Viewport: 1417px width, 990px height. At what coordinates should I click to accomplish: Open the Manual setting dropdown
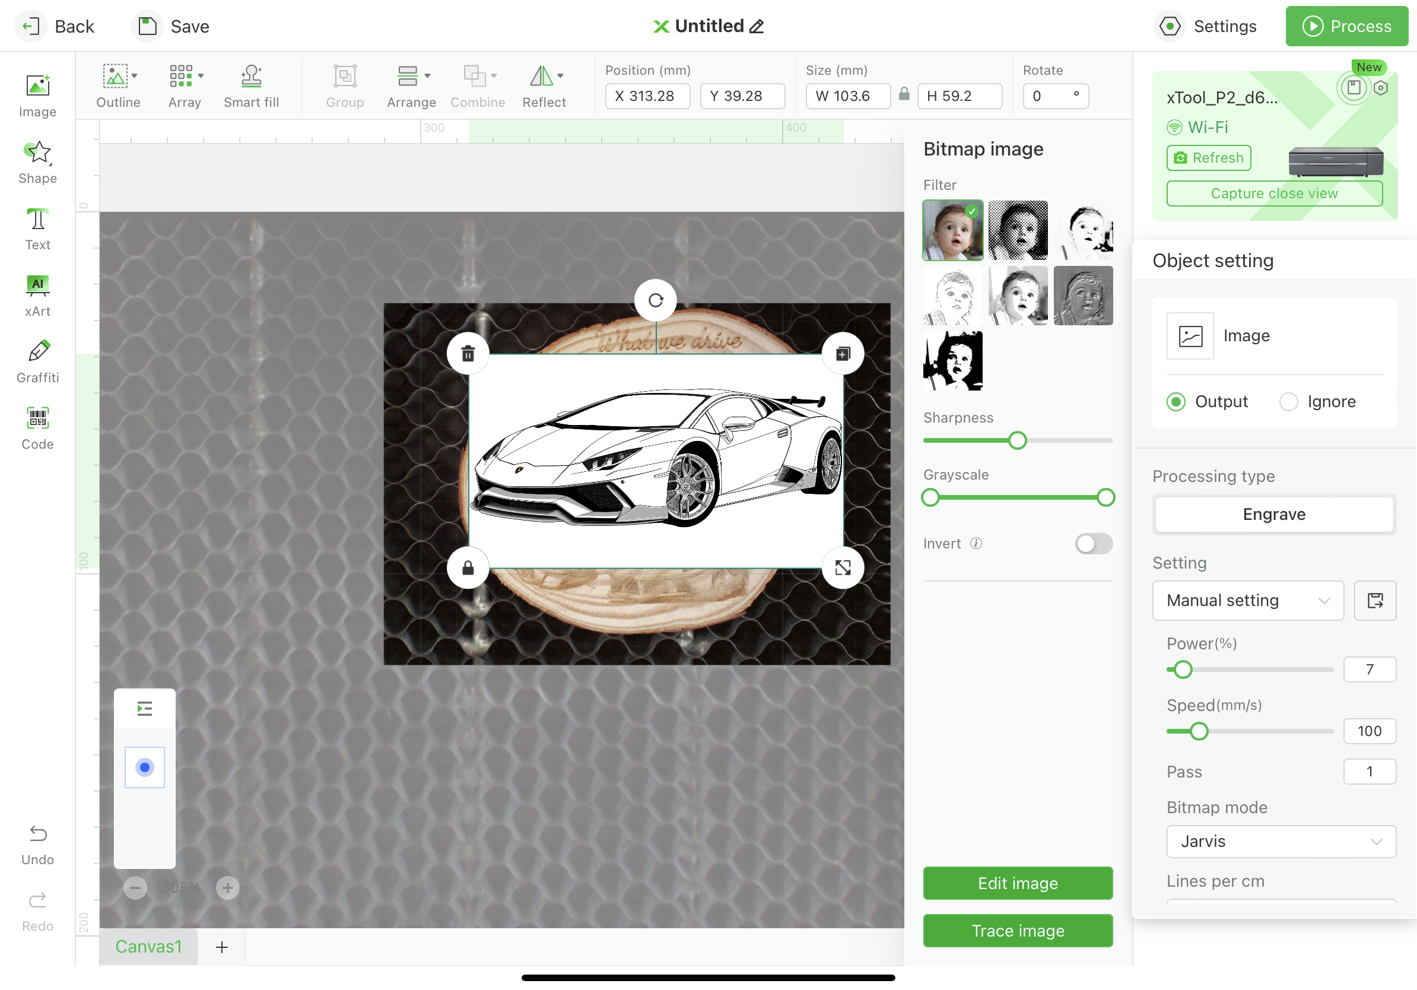click(1247, 601)
